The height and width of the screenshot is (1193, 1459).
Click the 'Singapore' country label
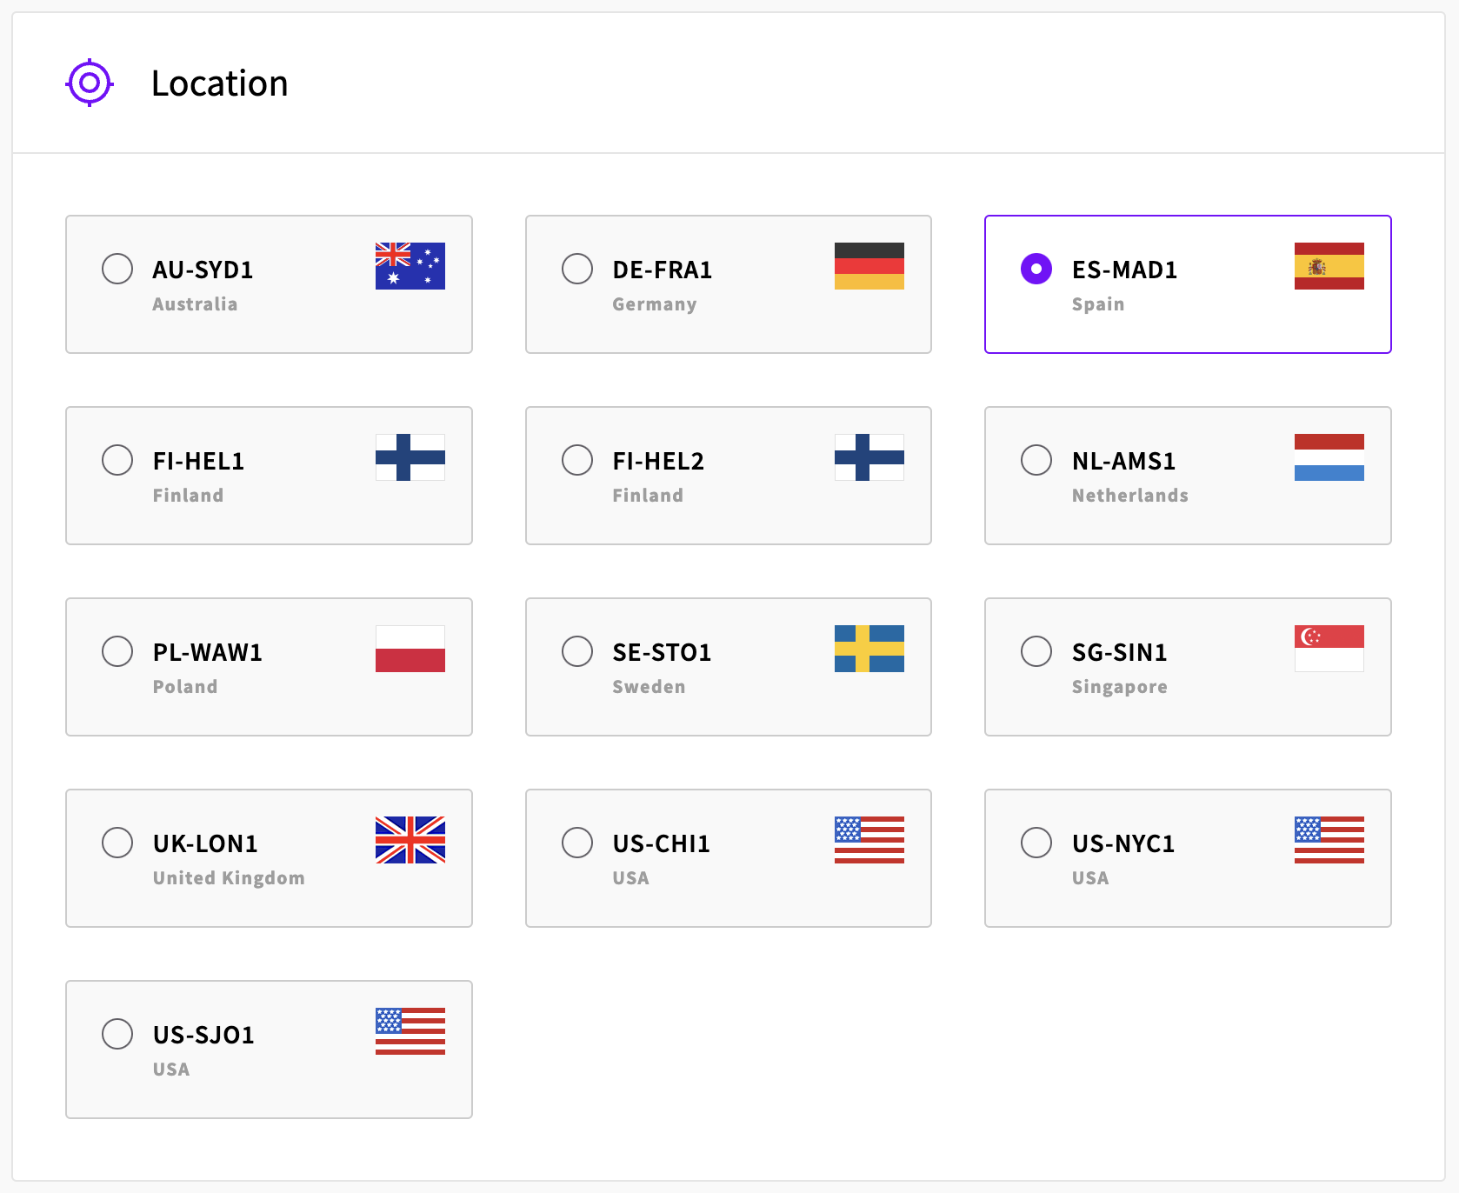(1120, 688)
